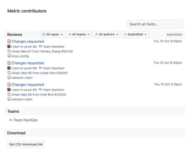189x155 pixels.
Task: Select Team NextGen in the Teams section
Action: [25, 120]
